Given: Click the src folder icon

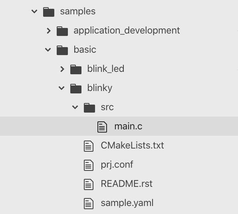Looking at the screenshot, I should (89, 108).
